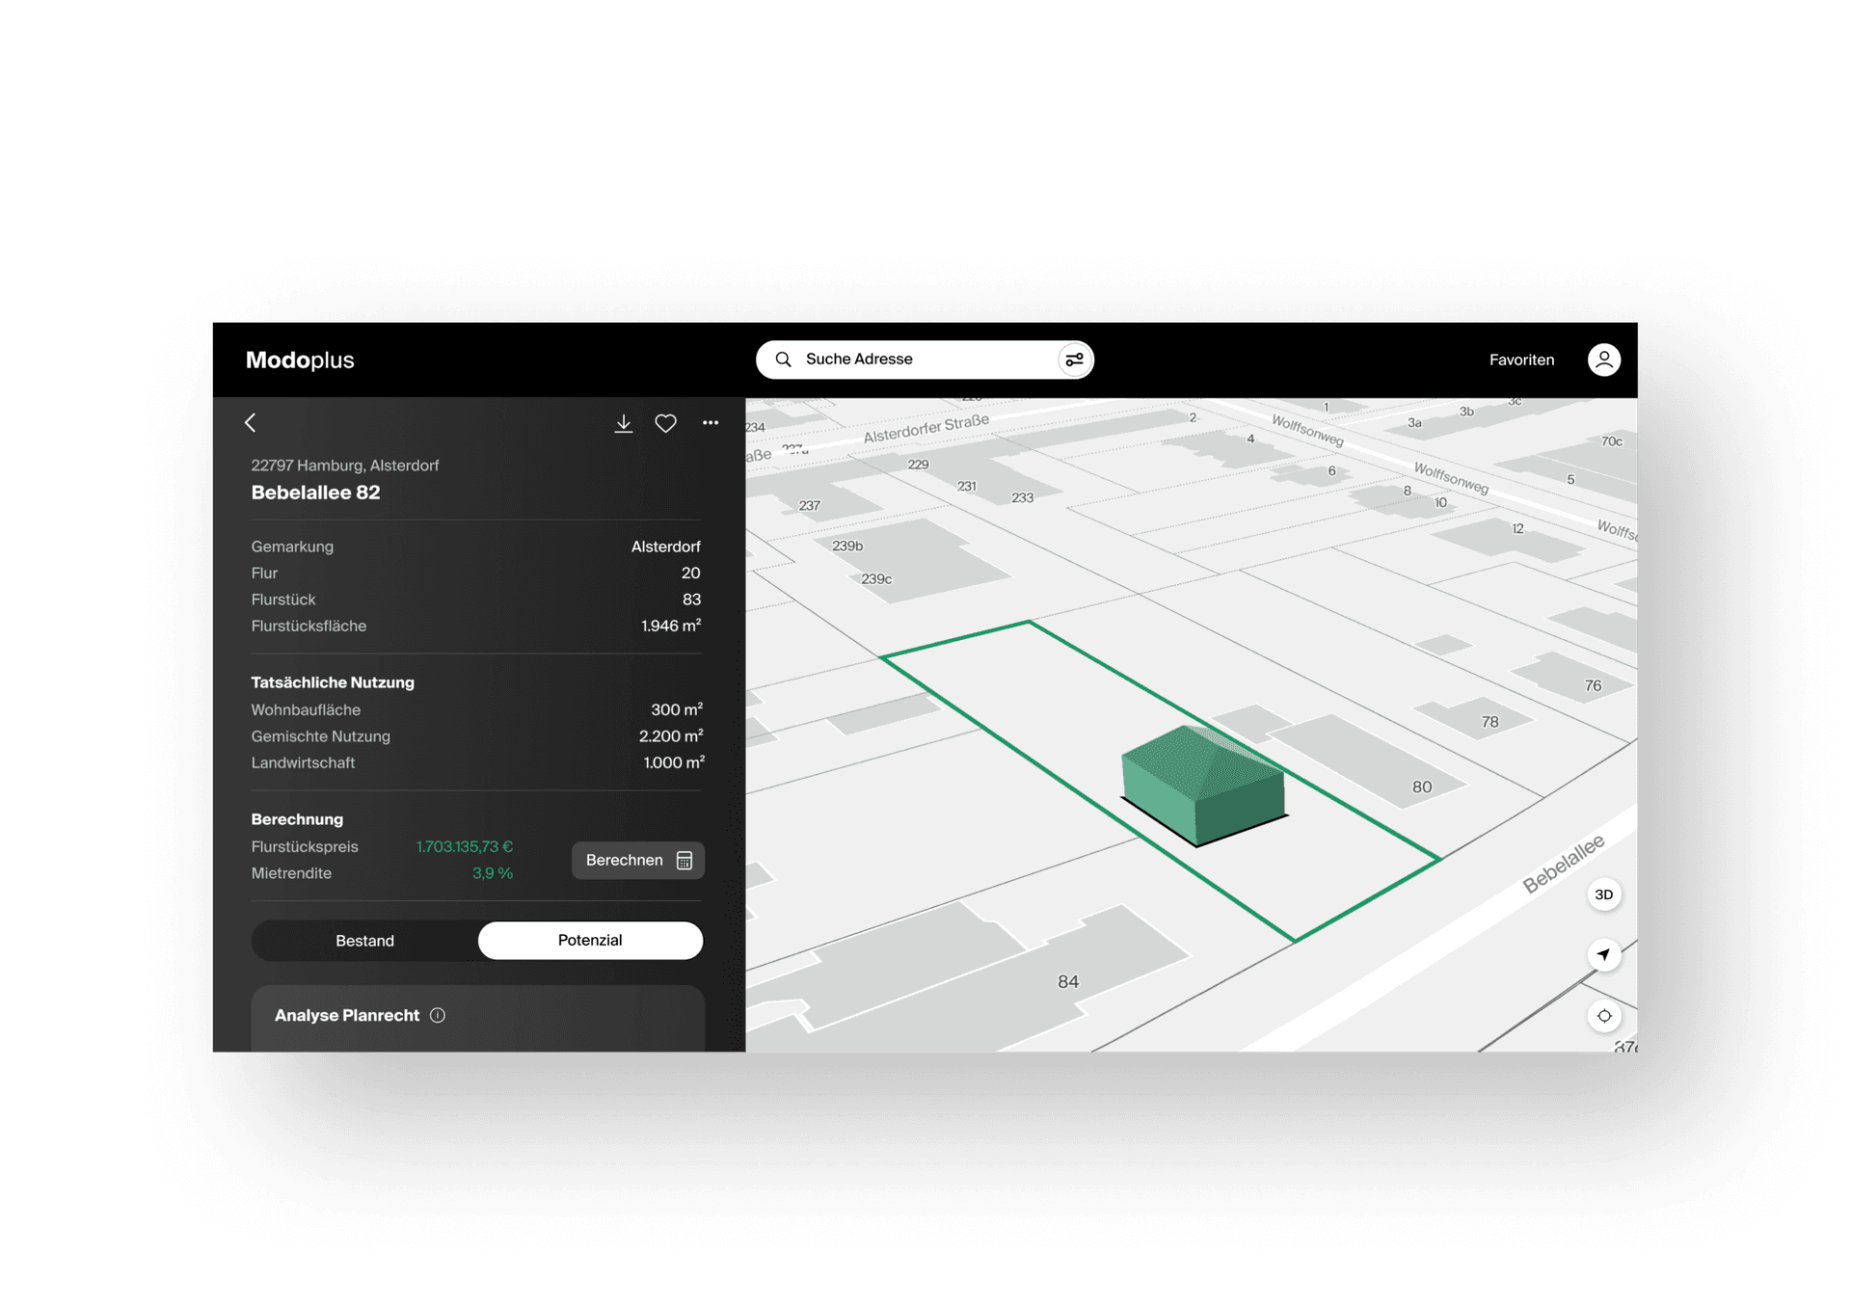Open the three-dot more options menu
This screenshot has width=1851, height=1307.
(711, 423)
